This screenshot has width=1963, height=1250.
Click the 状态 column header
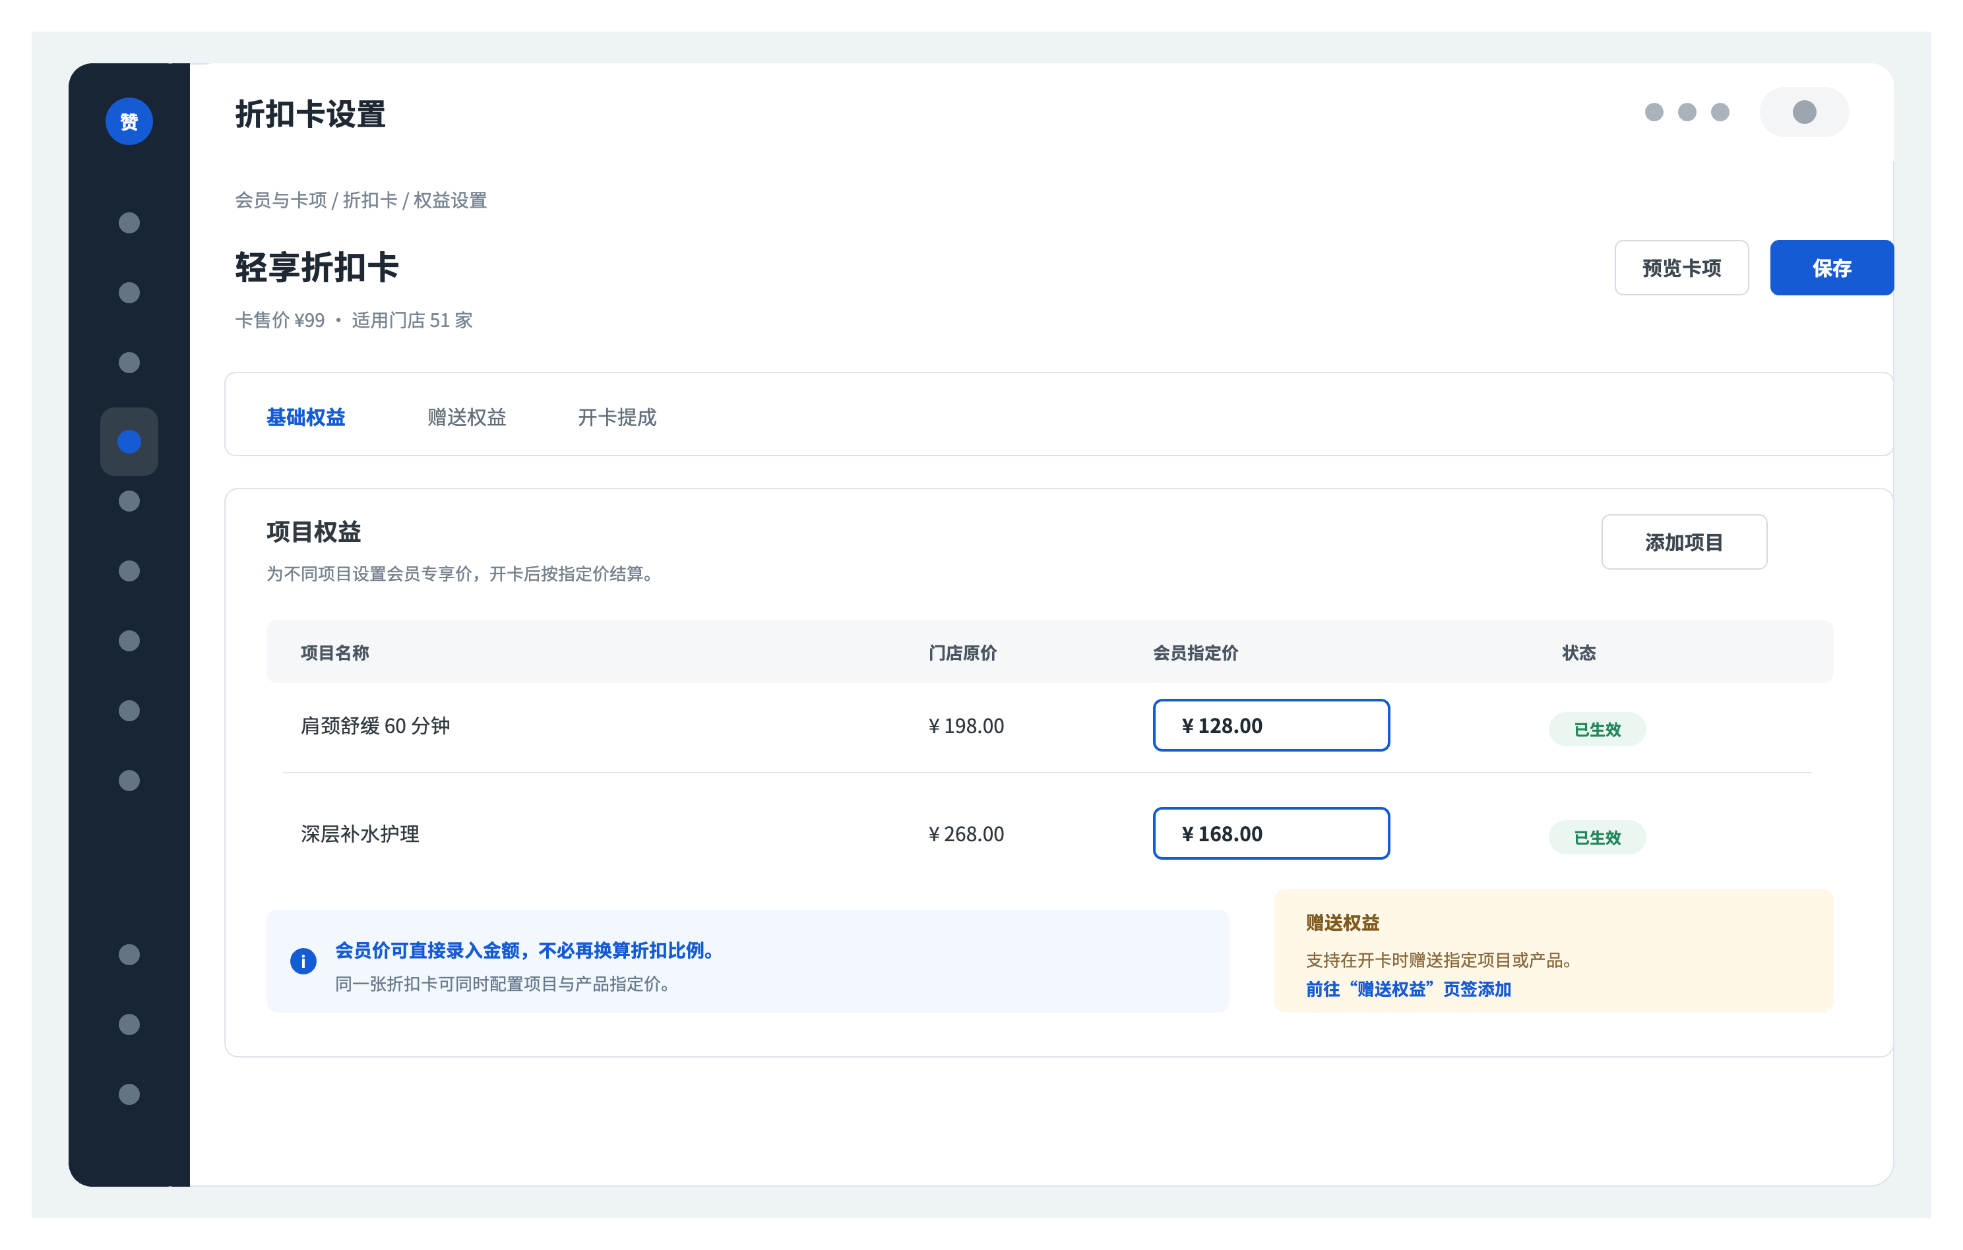[x=1579, y=653]
